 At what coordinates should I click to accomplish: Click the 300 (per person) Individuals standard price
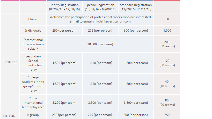(x=136, y=30)
